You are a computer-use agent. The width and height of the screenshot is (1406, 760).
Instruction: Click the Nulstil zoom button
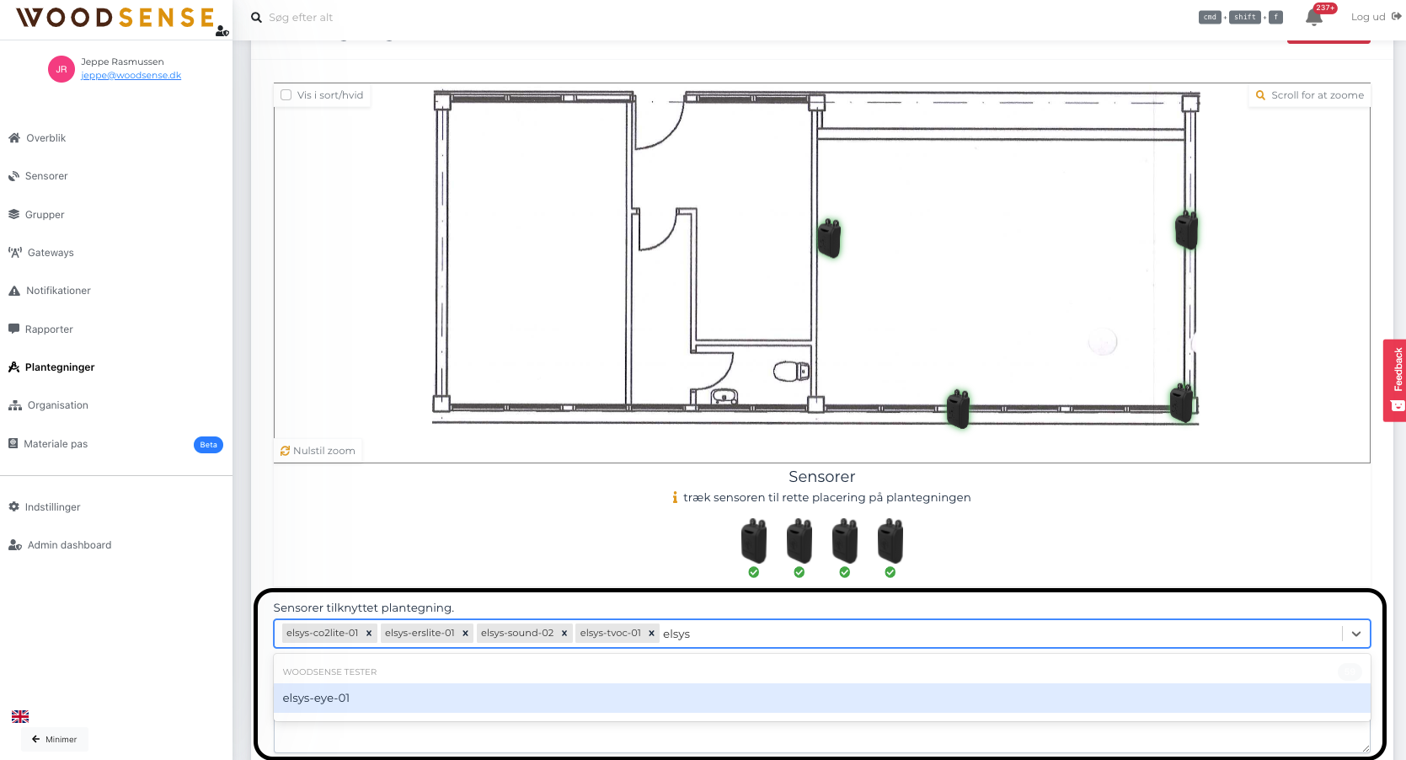[x=317, y=450]
